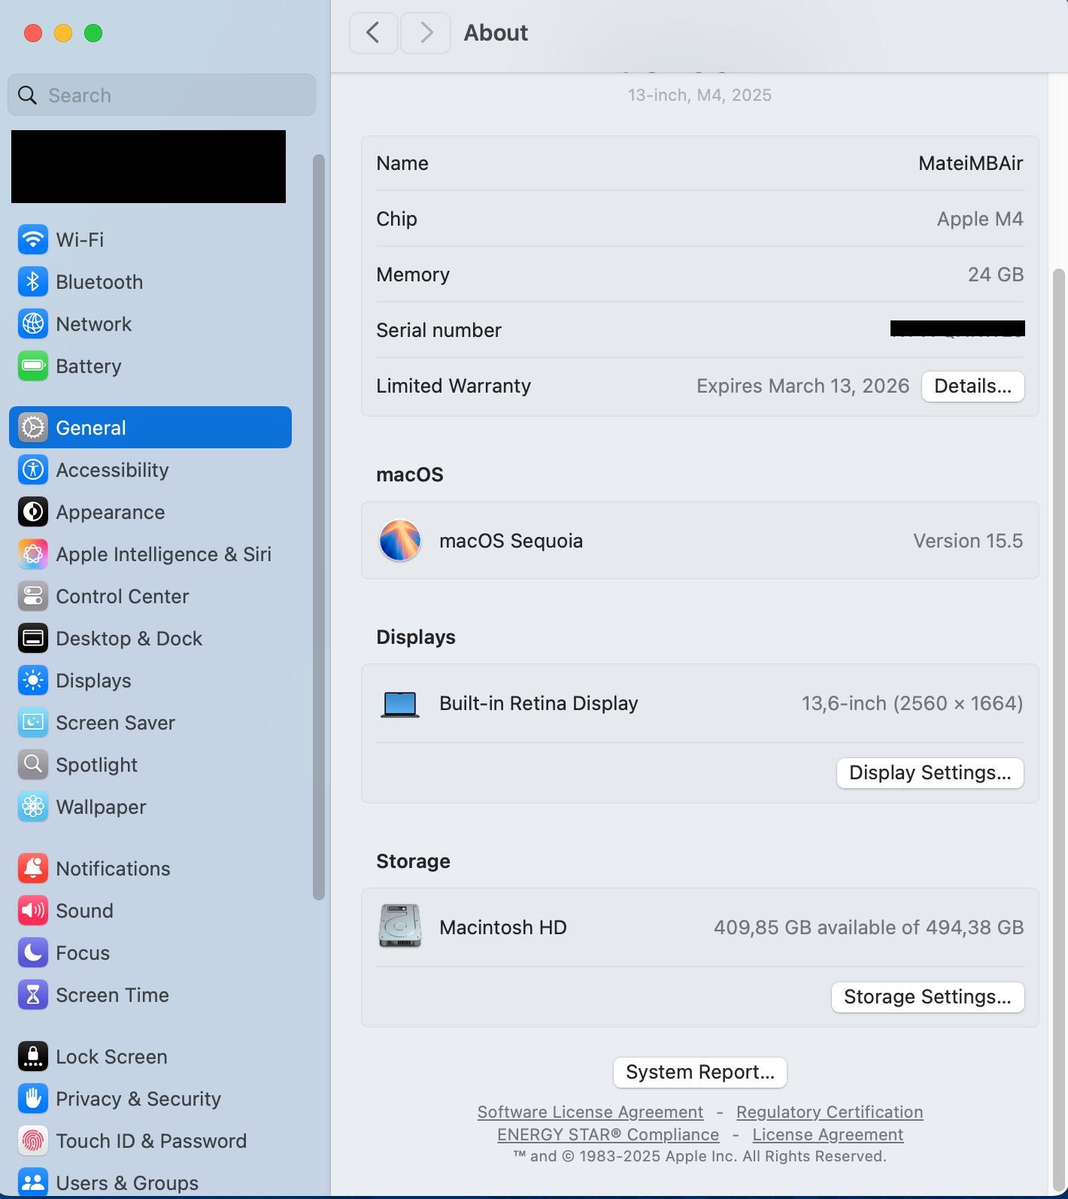Click Expires March 13, 2026 text

pos(803,386)
